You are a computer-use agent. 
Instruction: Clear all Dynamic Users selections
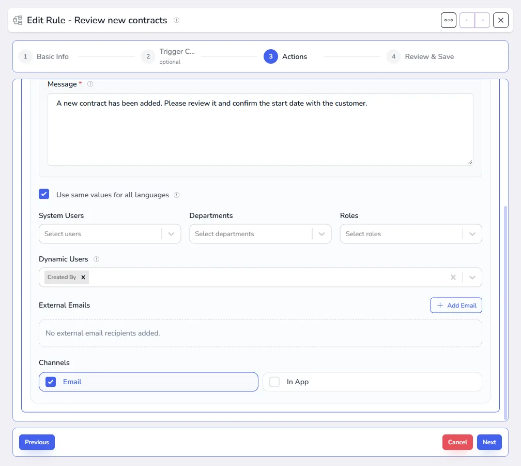coord(453,278)
